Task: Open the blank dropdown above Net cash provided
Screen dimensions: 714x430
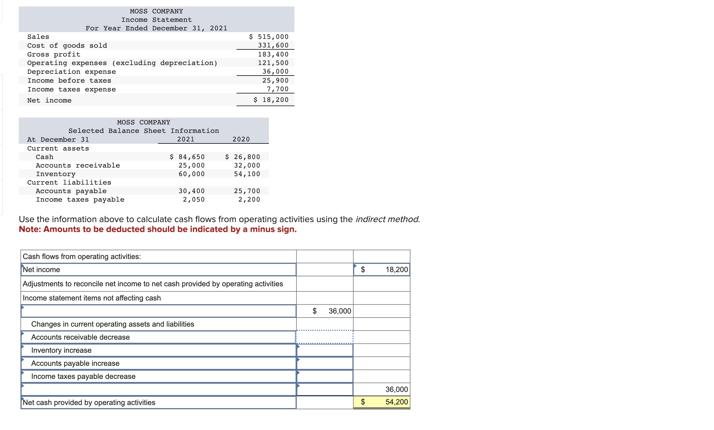Action: click(x=159, y=389)
